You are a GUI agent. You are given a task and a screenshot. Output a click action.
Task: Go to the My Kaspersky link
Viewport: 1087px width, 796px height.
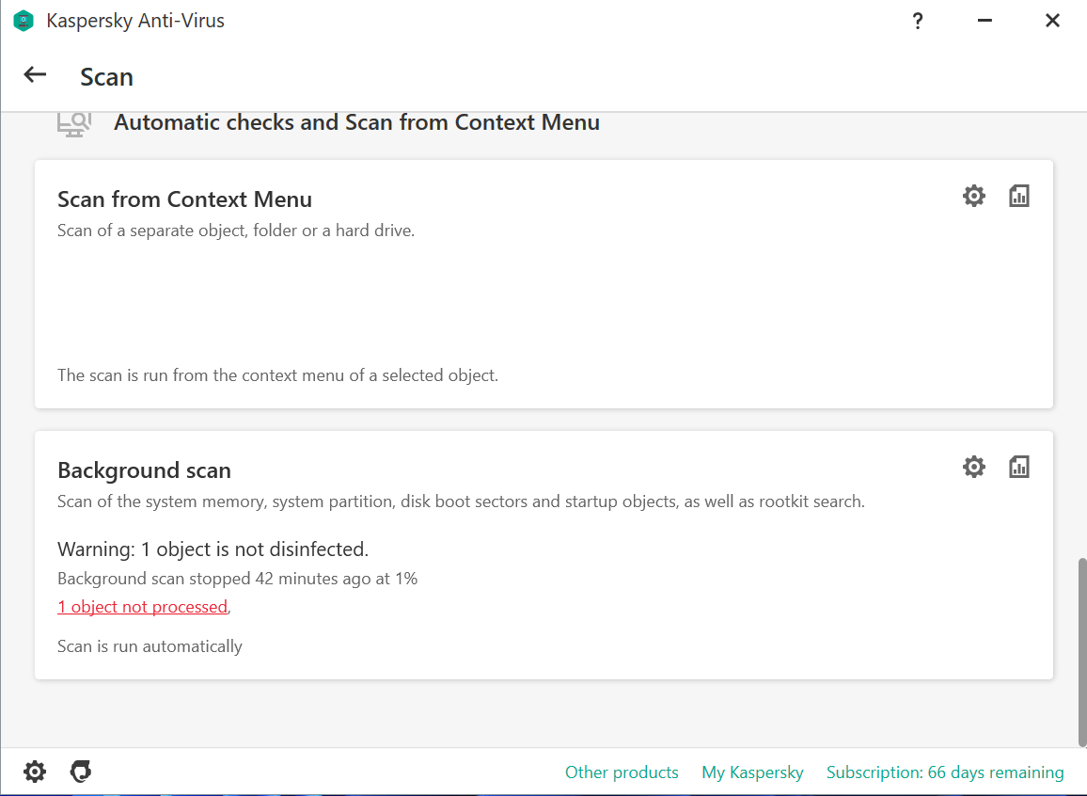coord(752,772)
